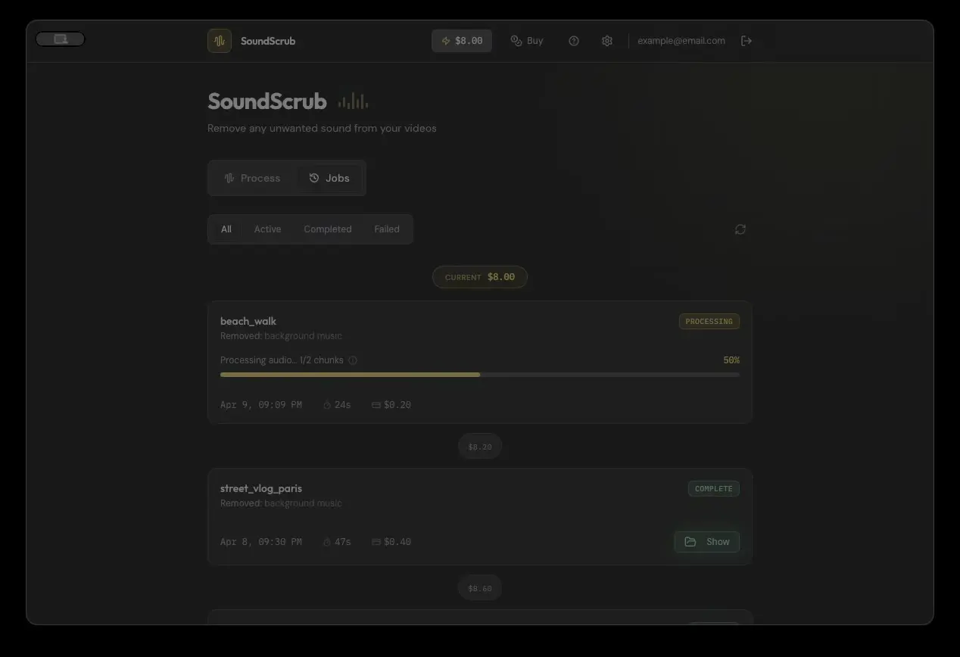Screen dimensions: 960x657
Task: Click the $8.60 balance marker
Action: click(x=480, y=588)
